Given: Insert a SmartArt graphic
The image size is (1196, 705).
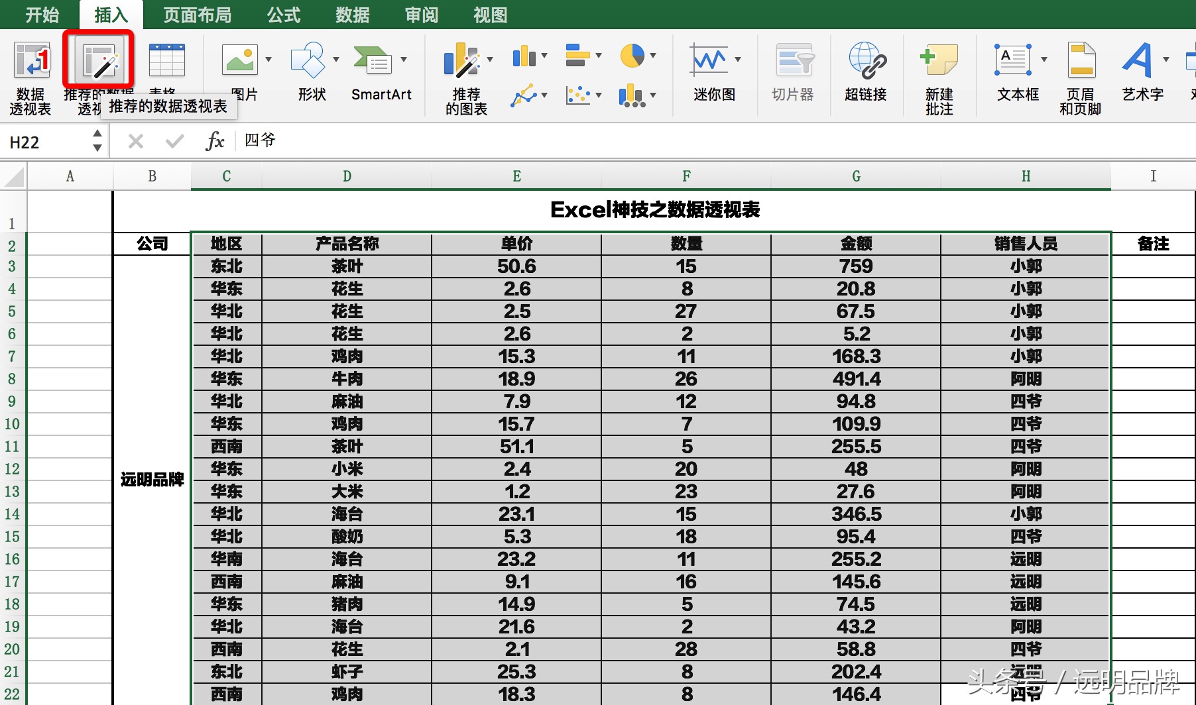Looking at the screenshot, I should coord(373,60).
